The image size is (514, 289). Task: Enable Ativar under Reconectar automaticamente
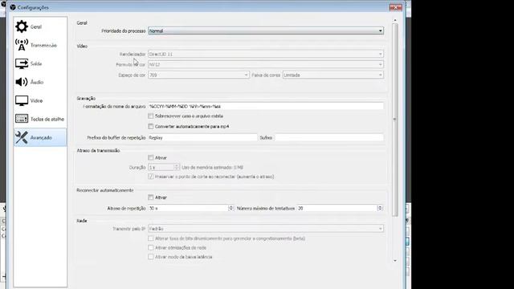(151, 197)
